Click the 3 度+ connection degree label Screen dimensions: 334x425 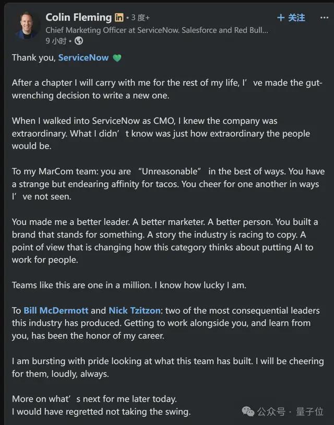point(140,18)
